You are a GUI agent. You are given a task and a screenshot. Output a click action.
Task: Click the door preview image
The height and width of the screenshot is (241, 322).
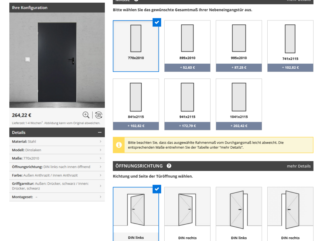click(x=57, y=60)
